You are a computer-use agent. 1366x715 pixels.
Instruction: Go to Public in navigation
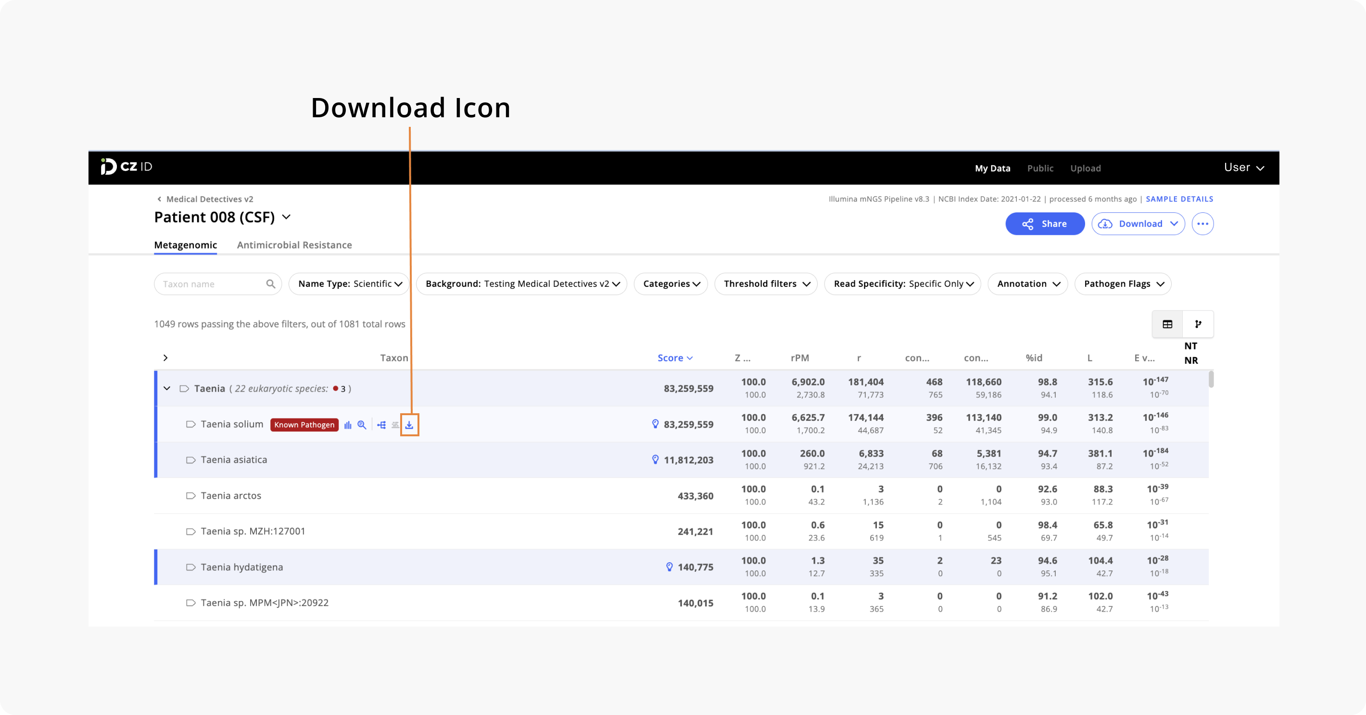click(1040, 168)
